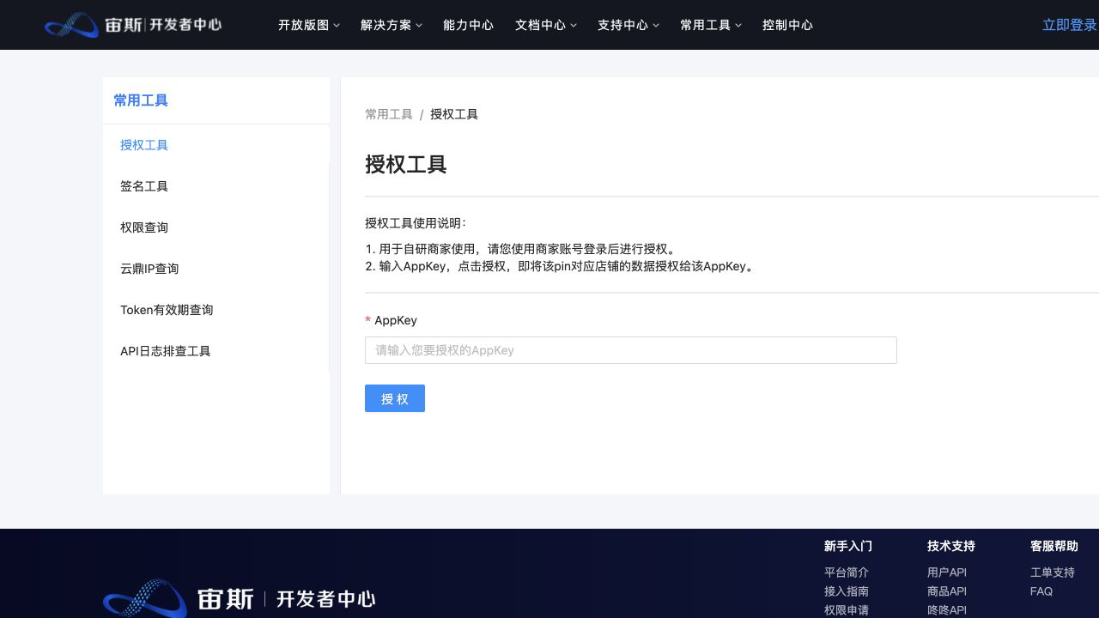Open the 工单支持 footer link
1099x618 pixels.
(x=1053, y=573)
